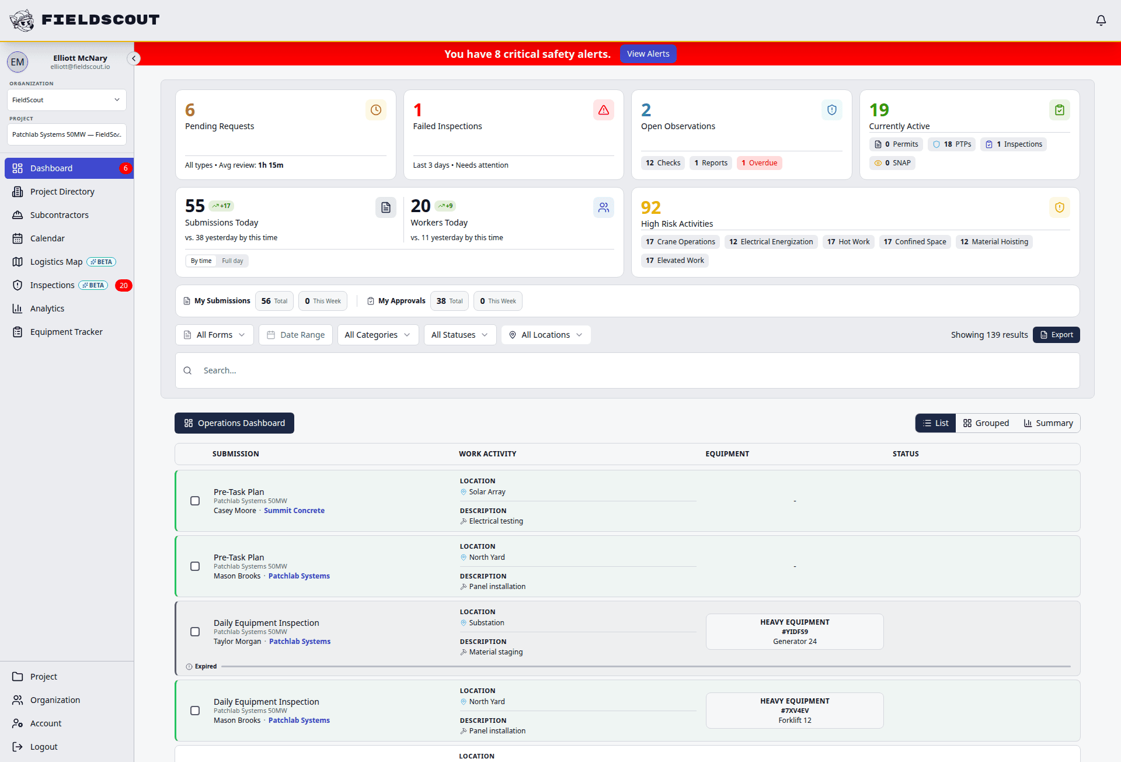The height and width of the screenshot is (762, 1121).
Task: Open Dashboard in the sidebar
Action: [x=69, y=168]
